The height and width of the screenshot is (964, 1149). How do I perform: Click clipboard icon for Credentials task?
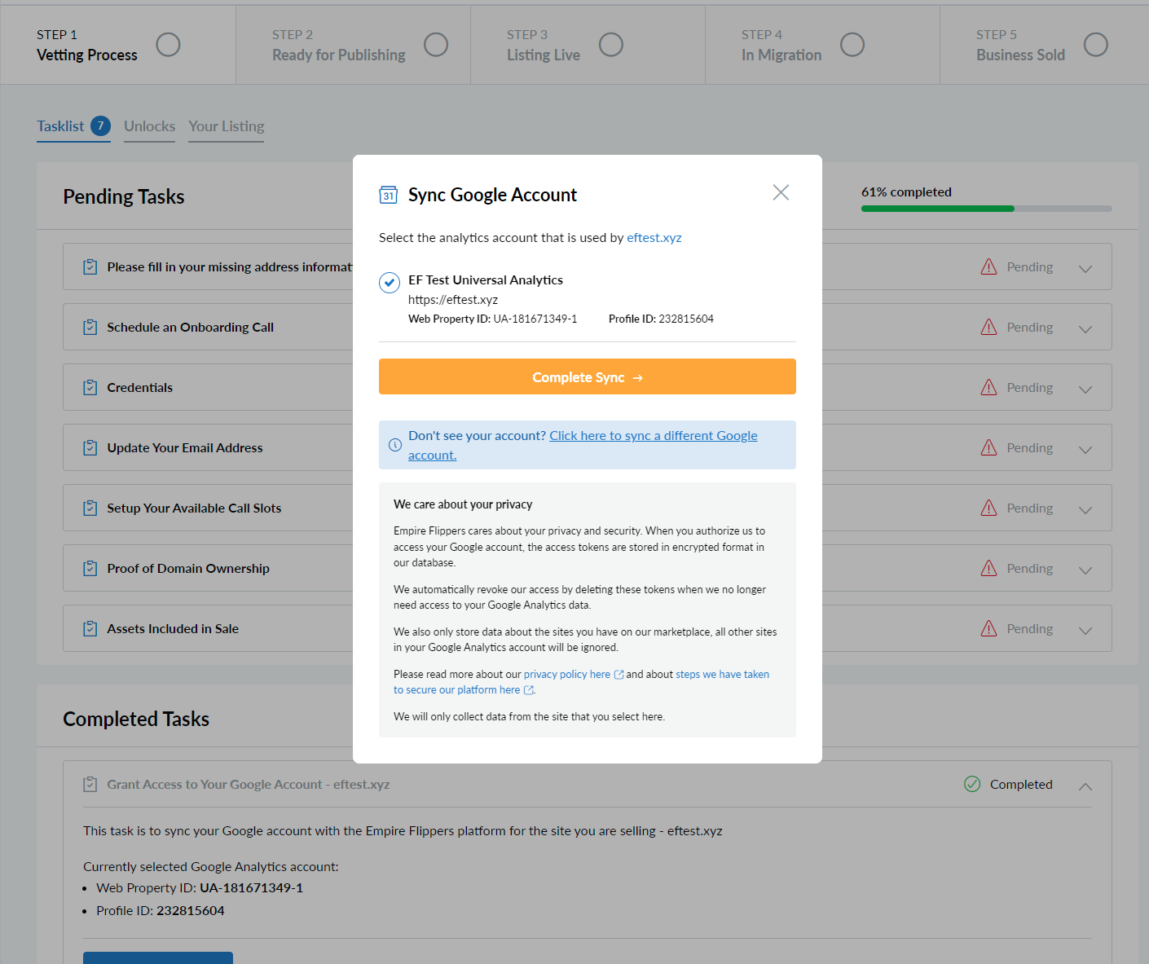coord(90,387)
